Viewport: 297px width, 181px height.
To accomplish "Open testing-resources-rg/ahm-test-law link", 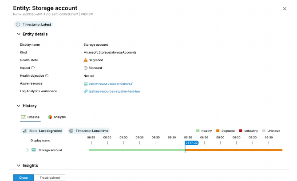I will tap(115, 91).
